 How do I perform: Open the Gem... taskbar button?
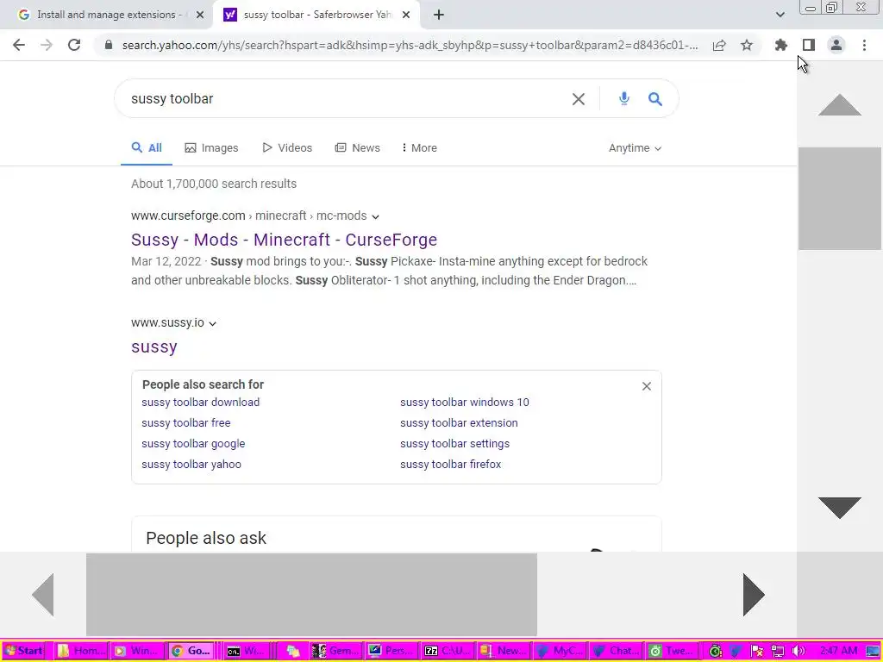[335, 651]
